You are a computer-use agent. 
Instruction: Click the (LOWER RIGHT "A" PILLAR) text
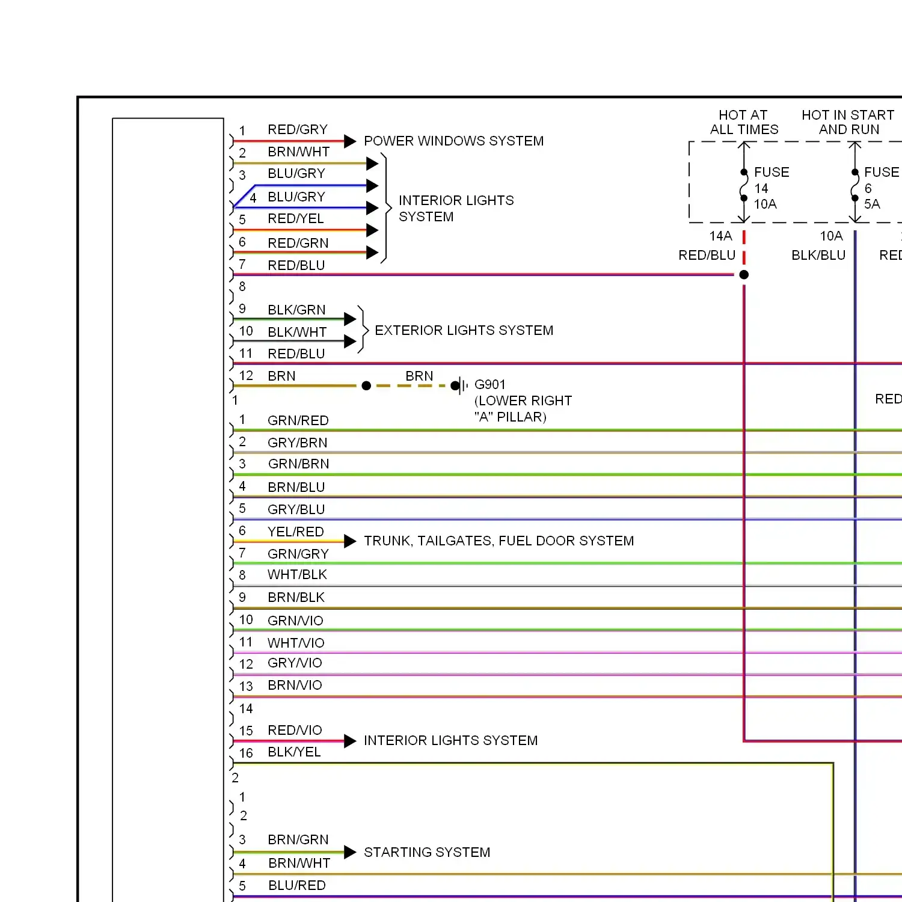tap(523, 409)
